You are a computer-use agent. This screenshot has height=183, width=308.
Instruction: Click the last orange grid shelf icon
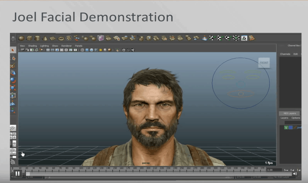pos(252,38)
